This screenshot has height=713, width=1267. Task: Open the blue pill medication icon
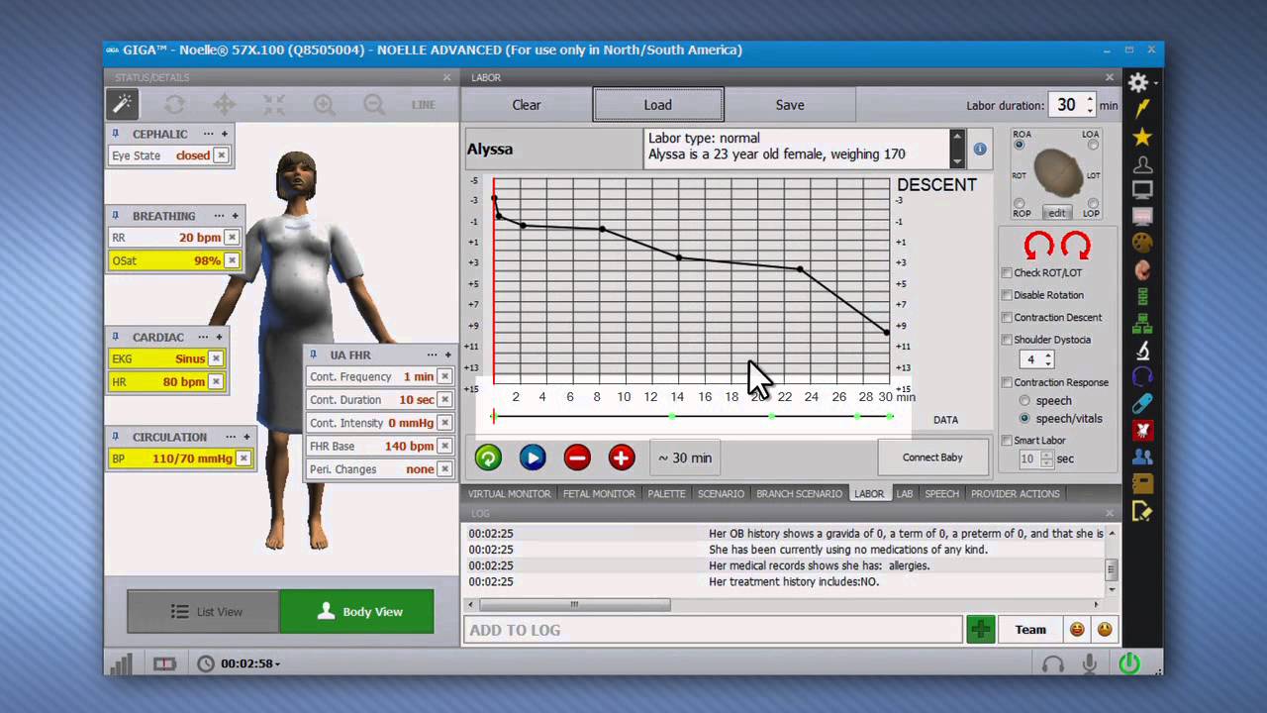pos(1142,403)
